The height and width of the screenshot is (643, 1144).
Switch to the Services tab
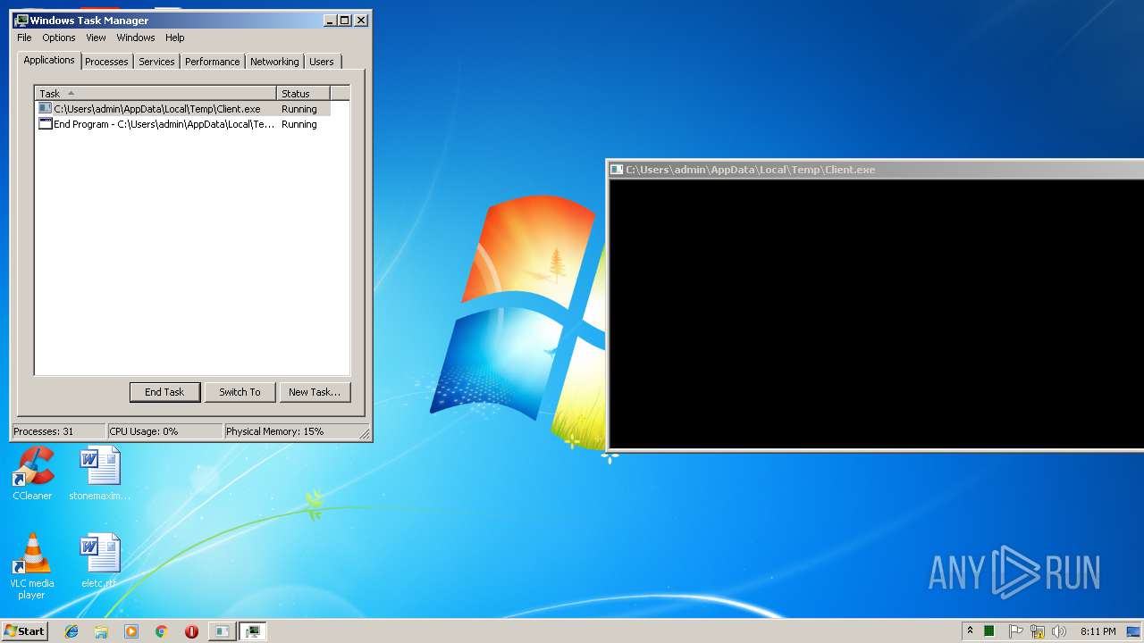(x=156, y=62)
